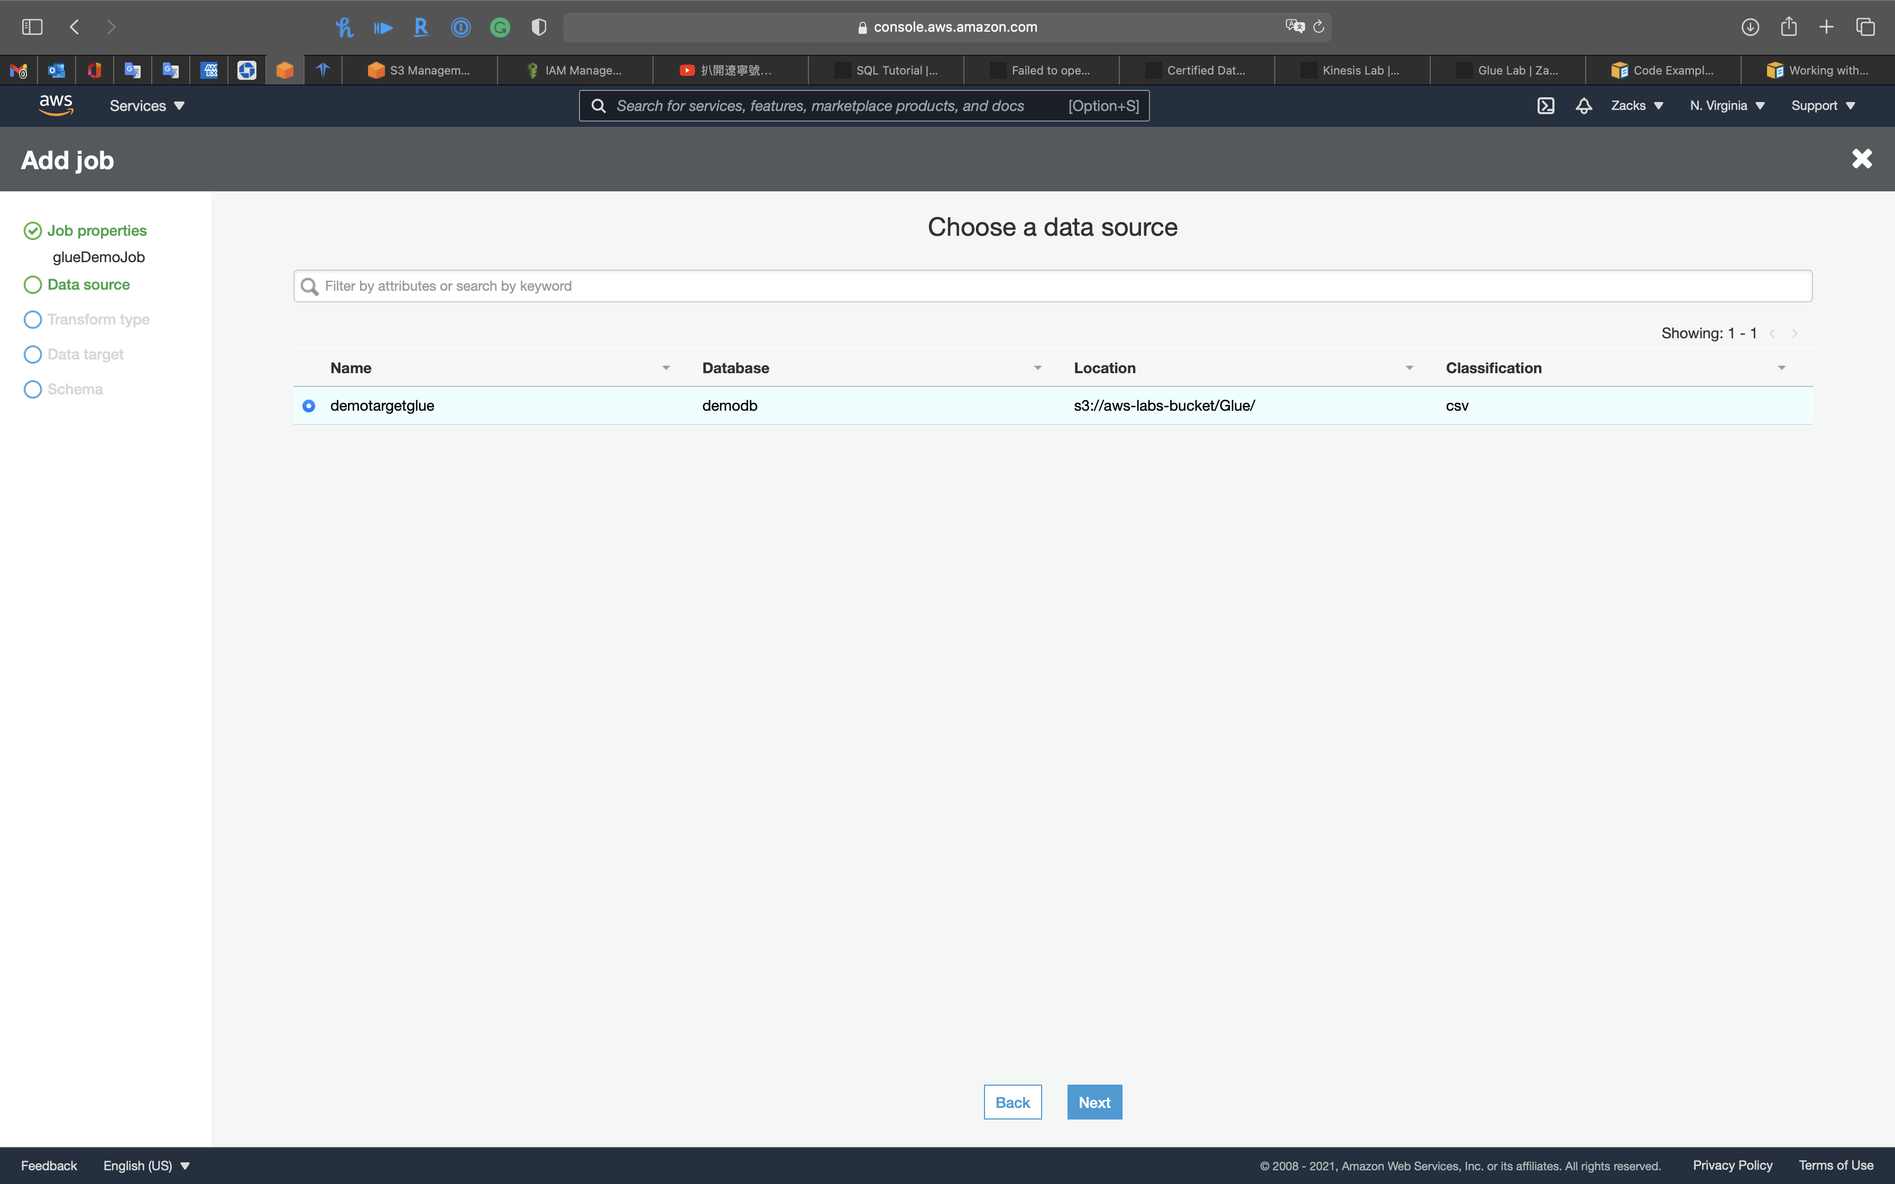Image resolution: width=1895 pixels, height=1184 pixels.
Task: Switch to the IAM Management tab
Action: 574,70
